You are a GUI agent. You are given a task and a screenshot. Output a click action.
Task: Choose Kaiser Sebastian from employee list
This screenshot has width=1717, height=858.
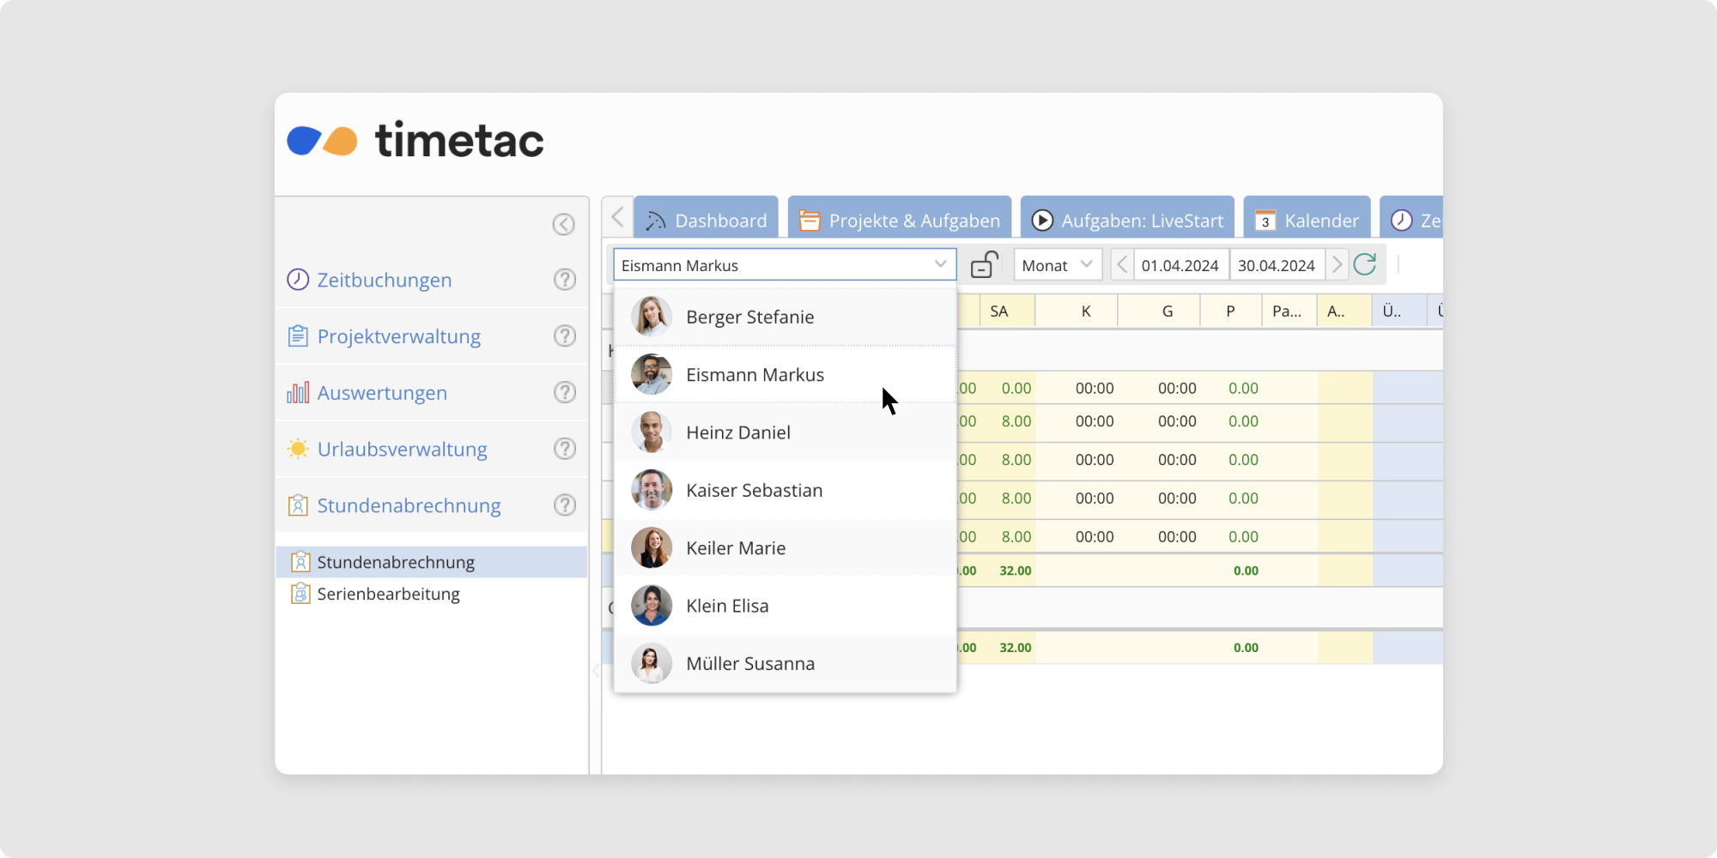[x=754, y=490]
